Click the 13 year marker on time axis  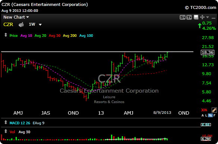coord(101,113)
